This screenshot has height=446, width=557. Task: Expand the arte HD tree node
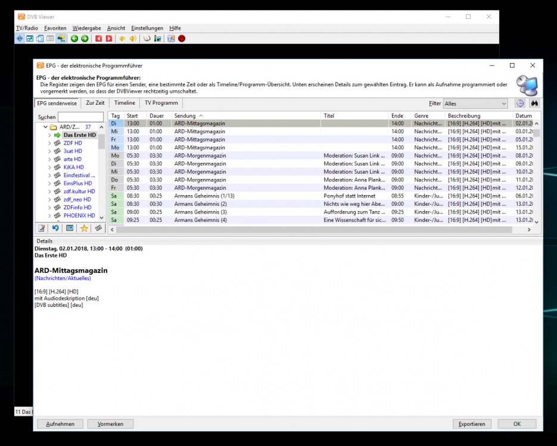[49, 159]
